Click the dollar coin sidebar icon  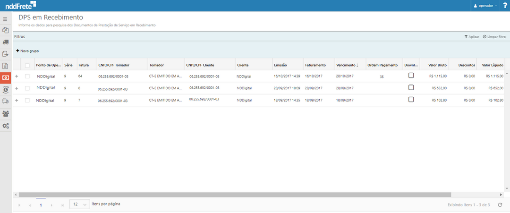pyautogui.click(x=5, y=90)
